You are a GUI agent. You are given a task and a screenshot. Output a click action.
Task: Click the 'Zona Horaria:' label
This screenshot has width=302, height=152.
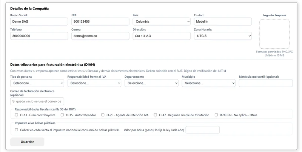click(203, 30)
